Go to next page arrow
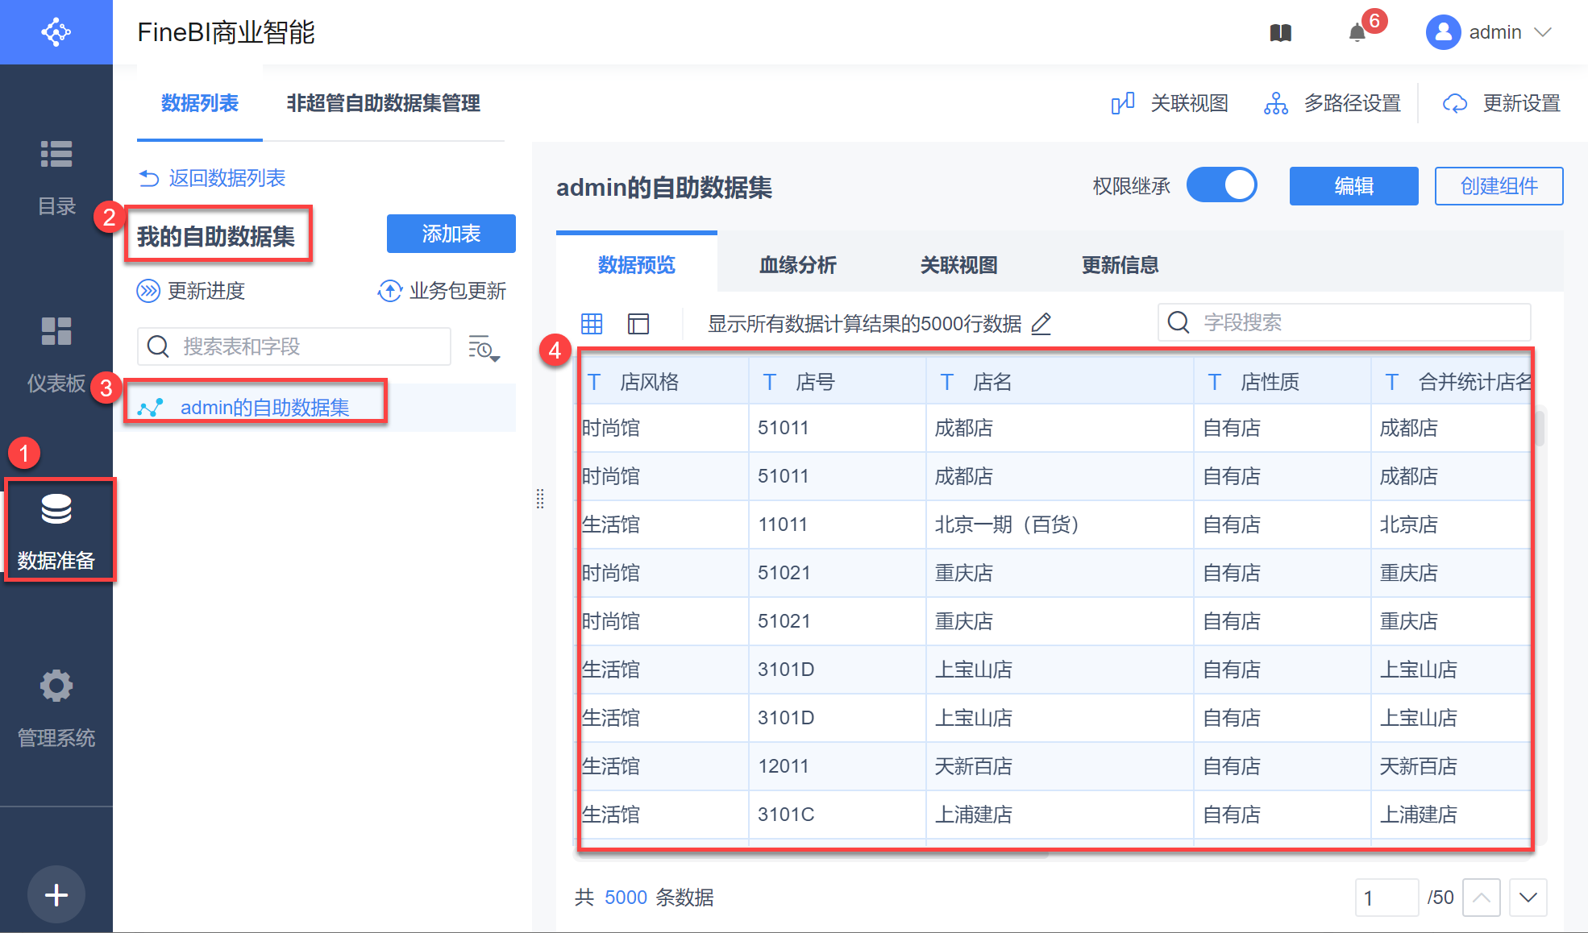 click(1528, 898)
